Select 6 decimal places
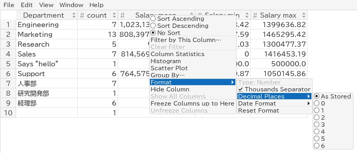 point(333,146)
